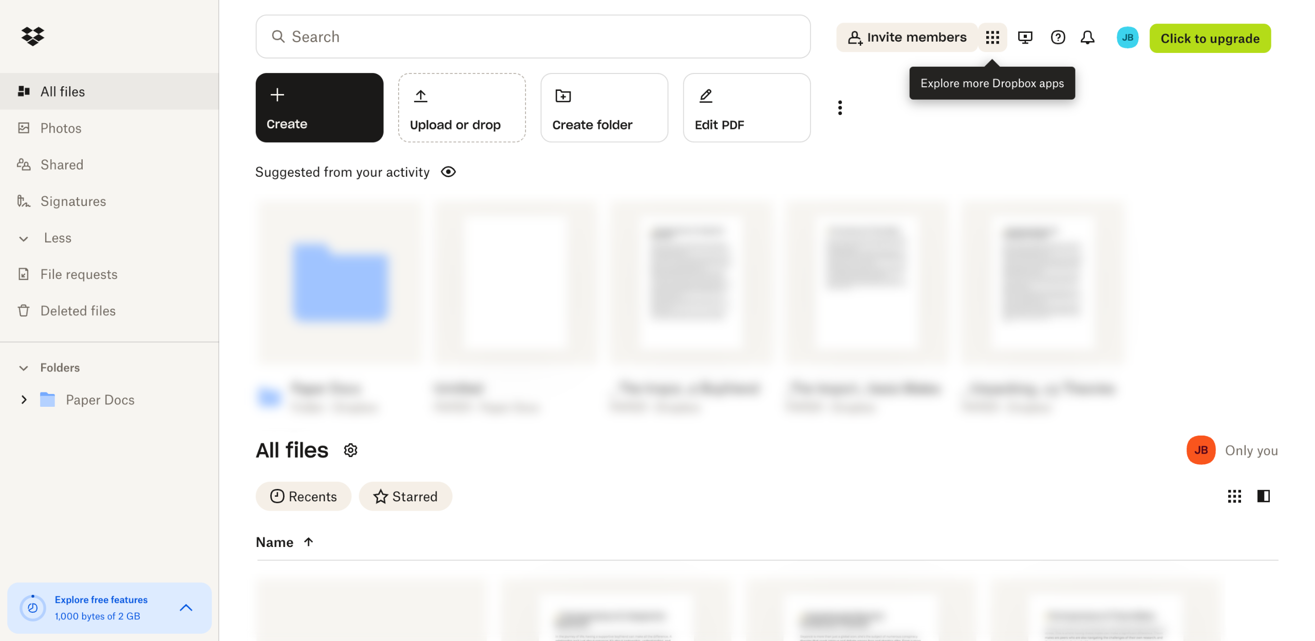Image resolution: width=1315 pixels, height=641 pixels.
Task: Click the Dropbox logo icon
Action: [33, 36]
